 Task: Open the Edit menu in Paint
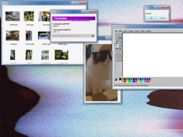pos(121,31)
